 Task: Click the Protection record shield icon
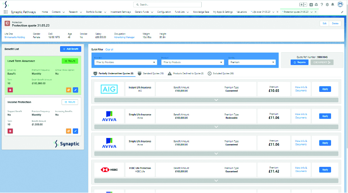7,23
